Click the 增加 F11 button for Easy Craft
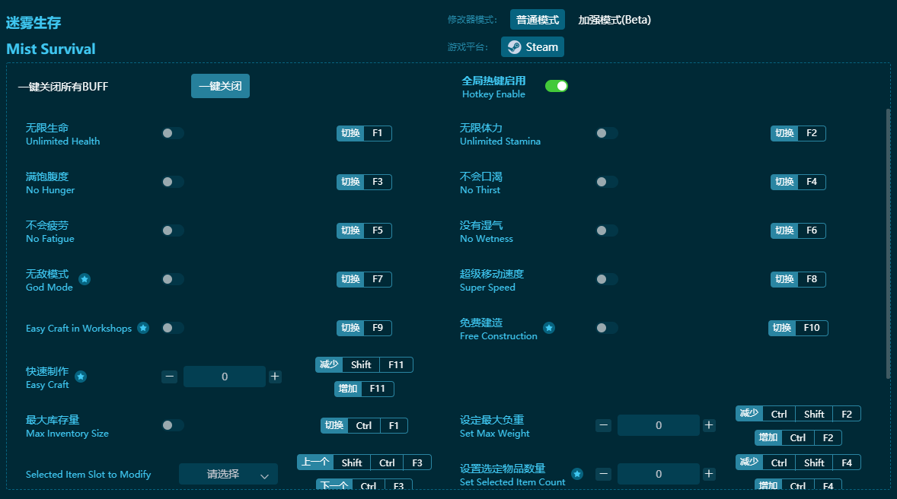This screenshot has width=897, height=499. [x=364, y=389]
